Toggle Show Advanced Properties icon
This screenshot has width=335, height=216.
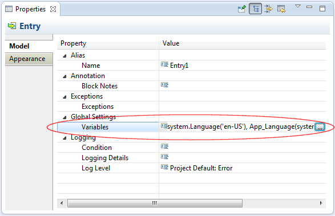pos(268,9)
